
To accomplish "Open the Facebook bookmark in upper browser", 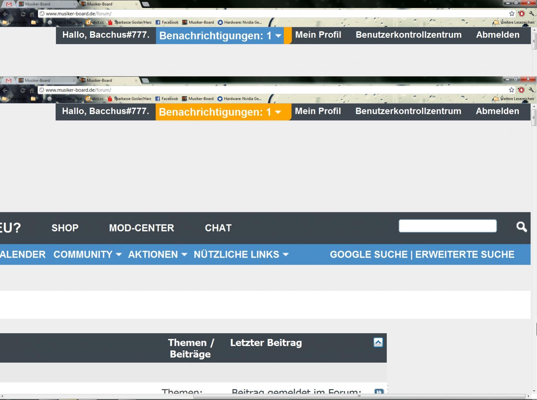I will (x=167, y=22).
